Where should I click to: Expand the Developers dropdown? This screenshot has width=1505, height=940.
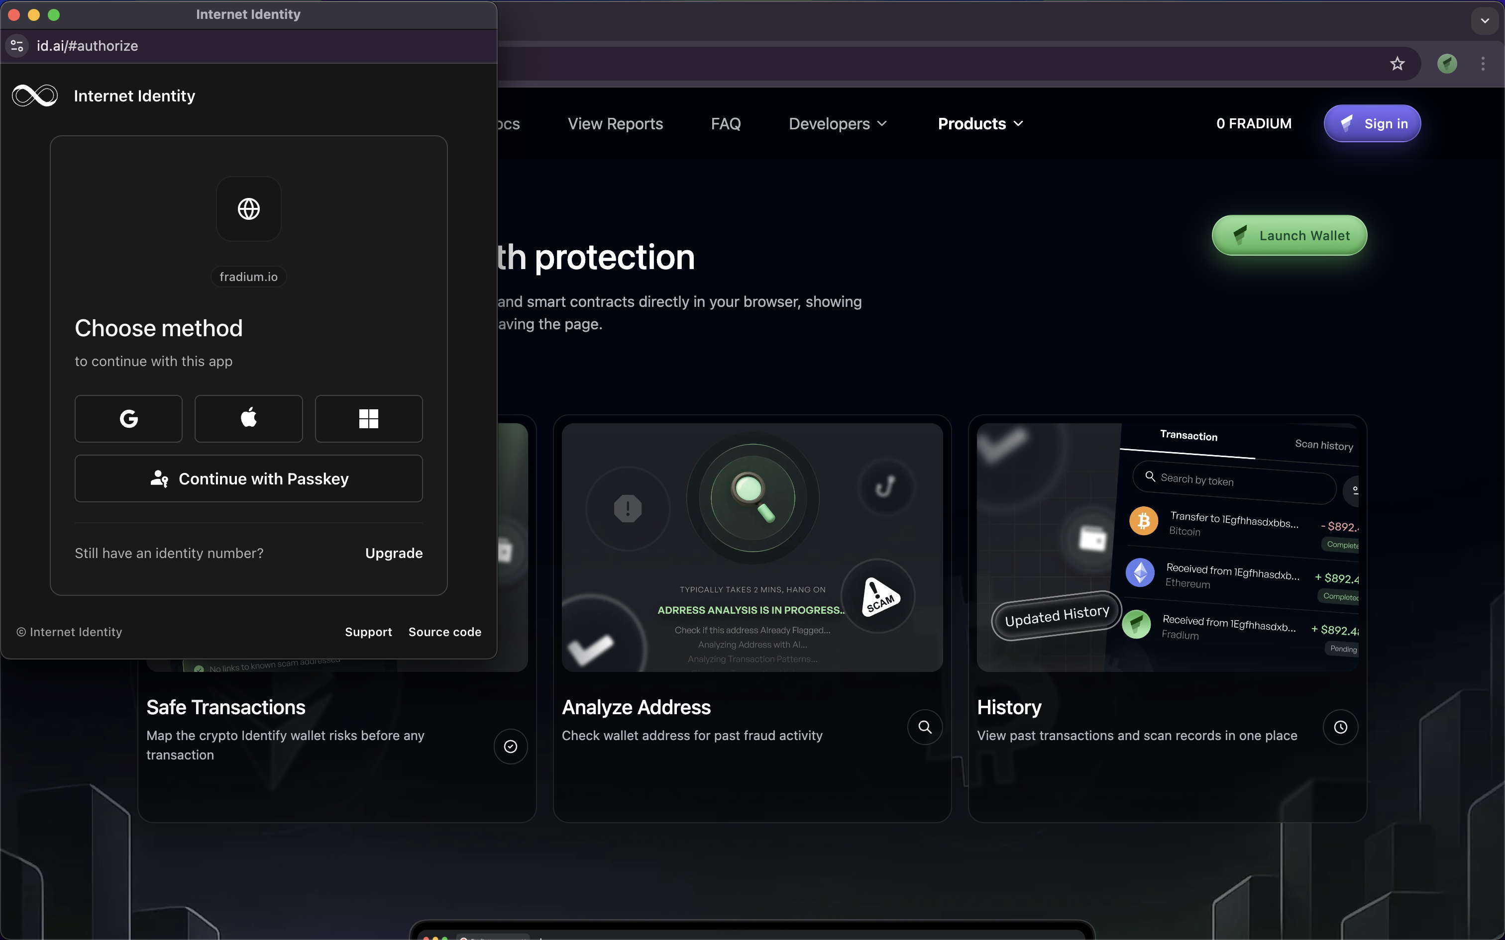click(837, 124)
